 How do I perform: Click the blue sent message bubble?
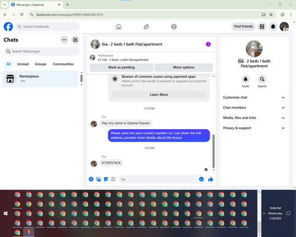click(159, 136)
